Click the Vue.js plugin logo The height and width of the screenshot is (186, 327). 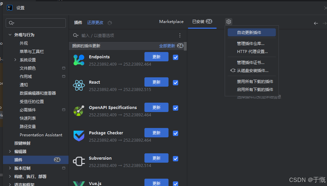tap(79, 184)
